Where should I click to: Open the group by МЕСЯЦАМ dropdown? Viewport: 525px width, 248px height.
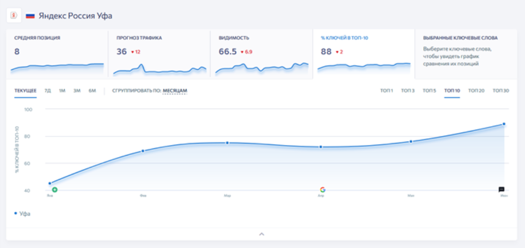point(175,91)
